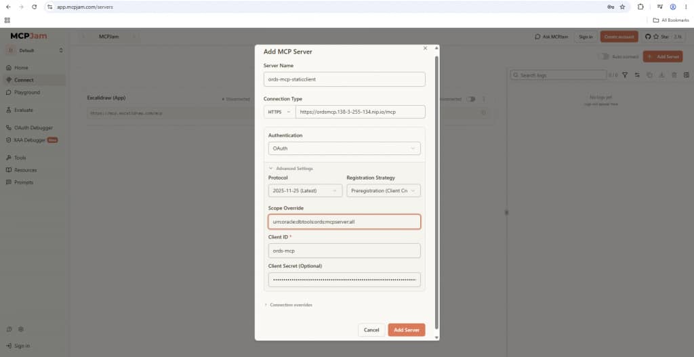
Task: Click Sign in at sidebar bottom
Action: click(x=18, y=346)
